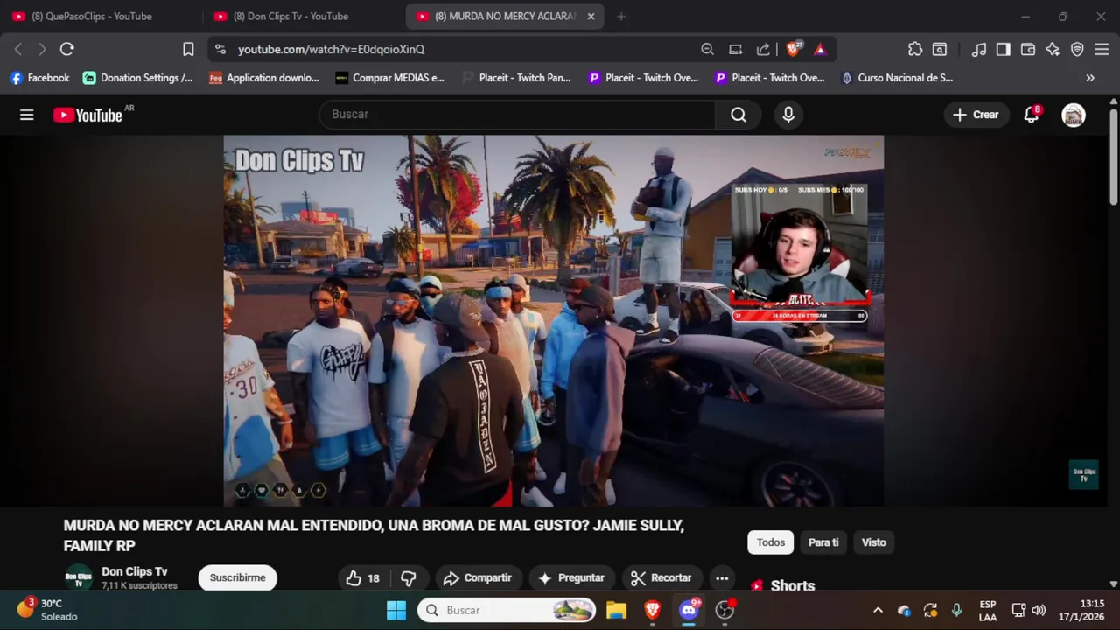Click the Recortar clip button
This screenshot has width=1120, height=630.
point(661,578)
